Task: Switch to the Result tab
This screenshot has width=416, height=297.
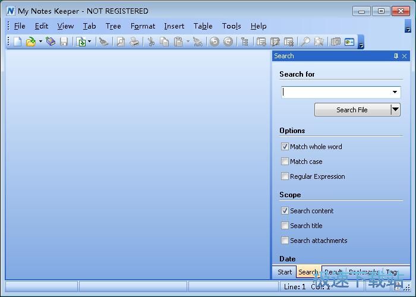Action: 333,272
